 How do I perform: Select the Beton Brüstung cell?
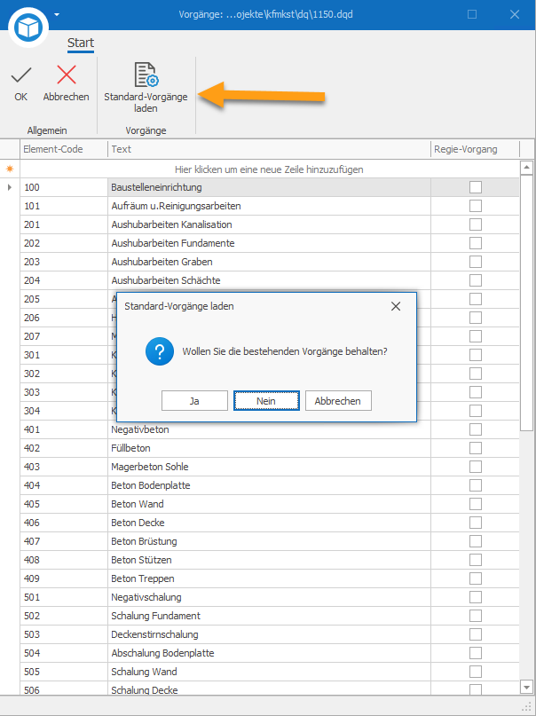coord(269,541)
